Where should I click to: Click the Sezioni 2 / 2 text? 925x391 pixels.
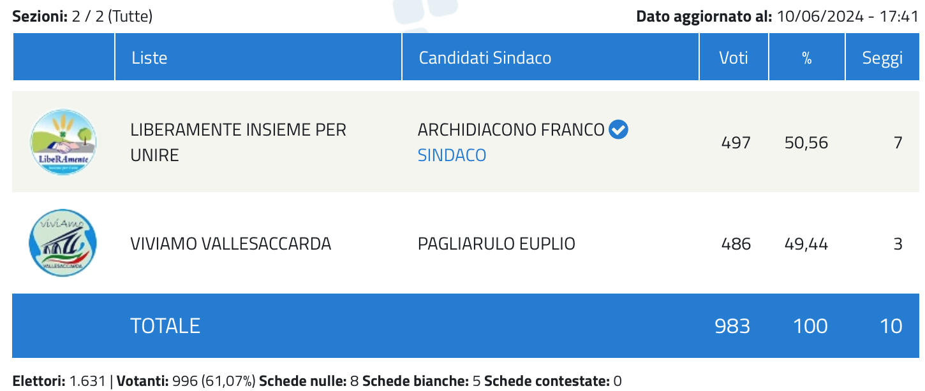pyautogui.click(x=82, y=17)
